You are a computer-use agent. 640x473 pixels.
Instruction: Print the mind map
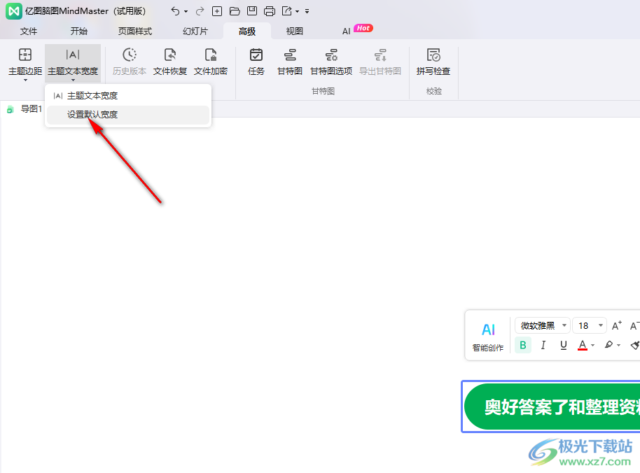click(270, 11)
